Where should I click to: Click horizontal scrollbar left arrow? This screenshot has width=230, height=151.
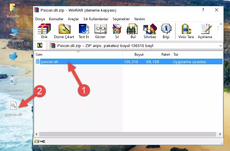pyautogui.click(x=36, y=134)
